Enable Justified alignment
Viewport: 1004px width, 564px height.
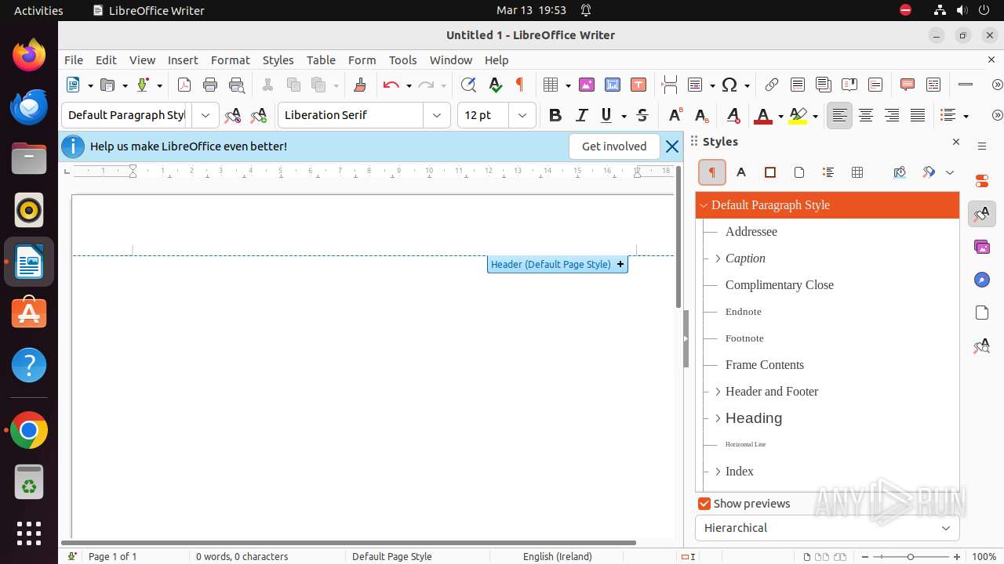[x=918, y=115]
